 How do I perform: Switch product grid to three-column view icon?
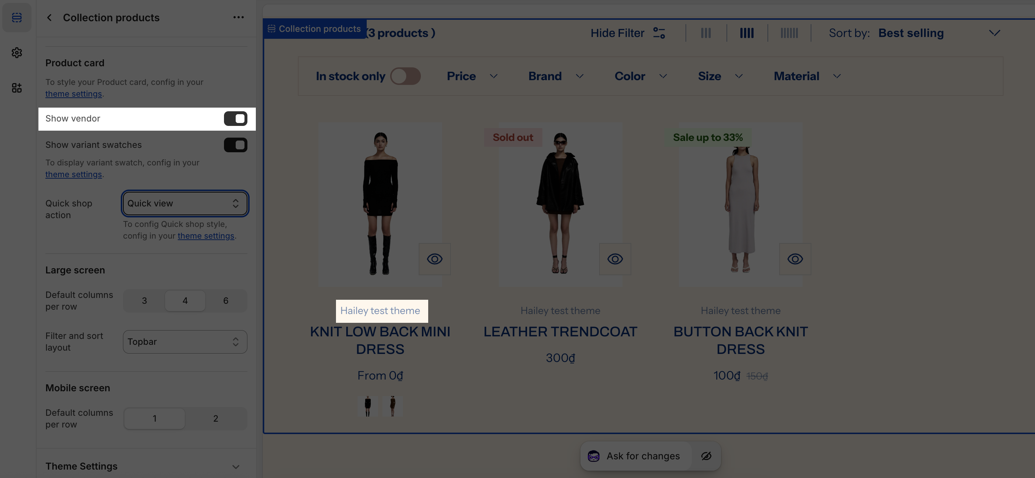point(706,33)
